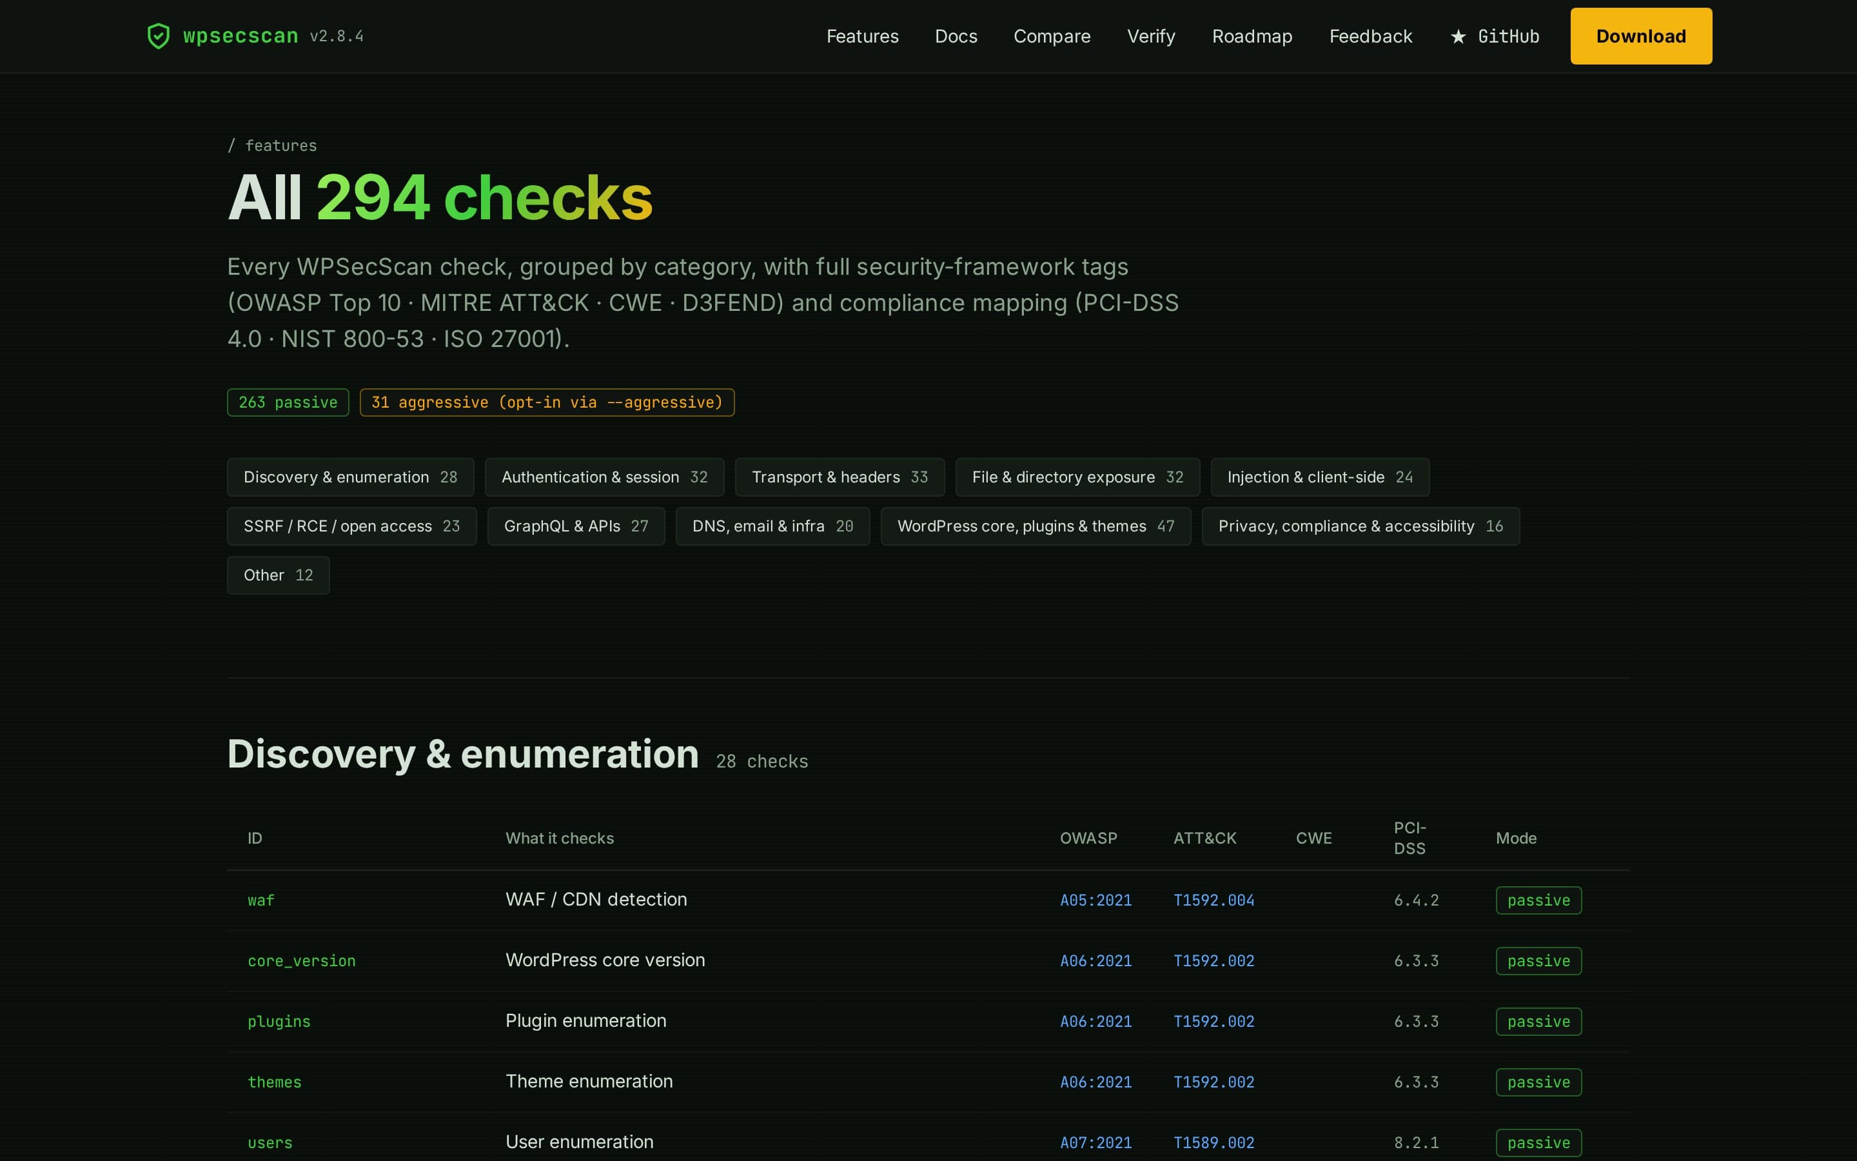Click the 'plugins' check ID

pos(279,1021)
